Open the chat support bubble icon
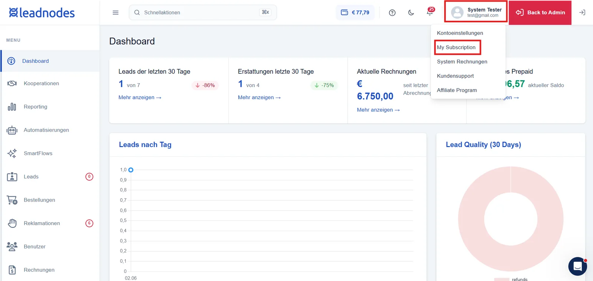 point(577,266)
